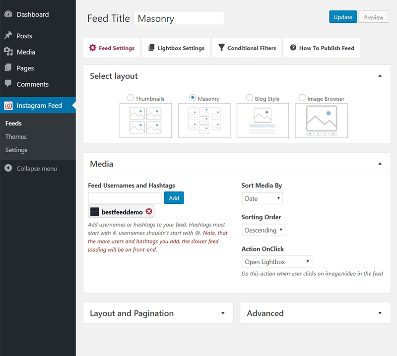Click the Instagram Feed camera icon
The width and height of the screenshot is (397, 356).
(x=8, y=106)
